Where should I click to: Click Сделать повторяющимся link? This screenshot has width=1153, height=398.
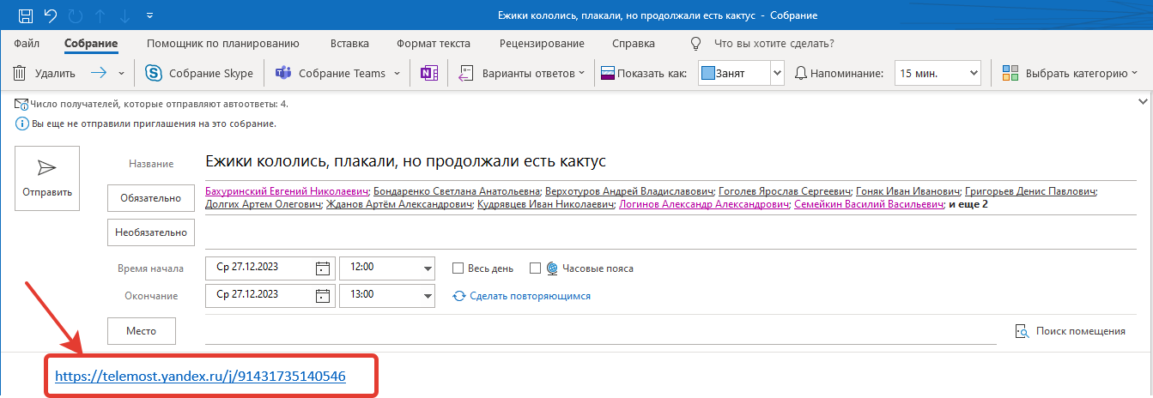coord(522,296)
